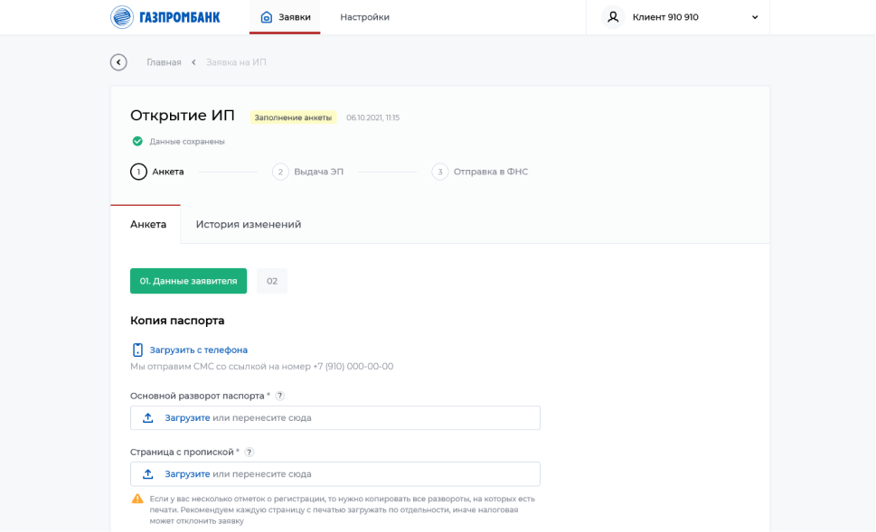This screenshot has width=876, height=532.
Task: Expand the Клиент 910 910 account dropdown
Action: 755,17
